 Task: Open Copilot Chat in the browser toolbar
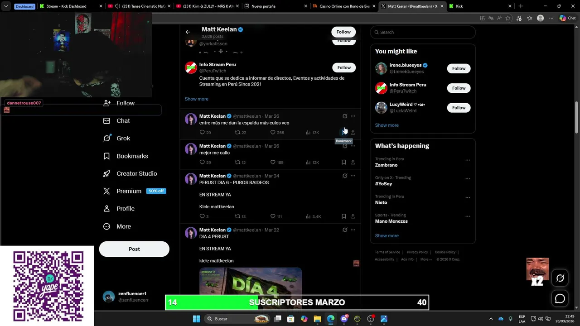[567, 18]
